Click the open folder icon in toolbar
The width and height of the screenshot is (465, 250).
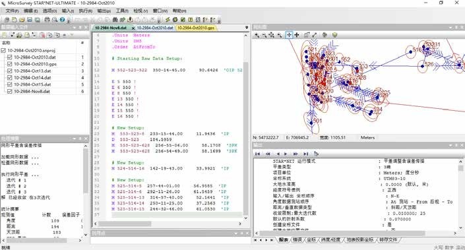point(22,20)
